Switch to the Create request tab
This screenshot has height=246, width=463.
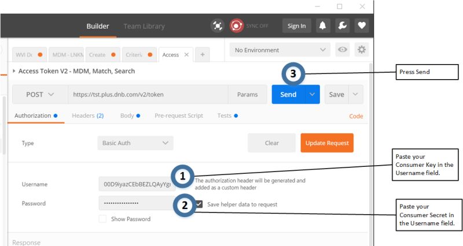103,54
